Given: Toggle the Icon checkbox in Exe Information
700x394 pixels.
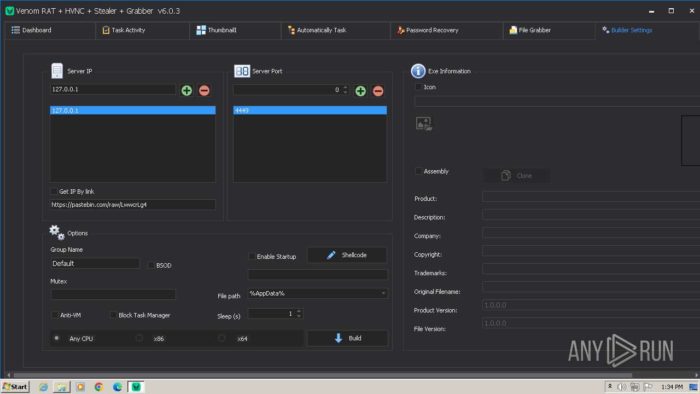Looking at the screenshot, I should coord(418,87).
